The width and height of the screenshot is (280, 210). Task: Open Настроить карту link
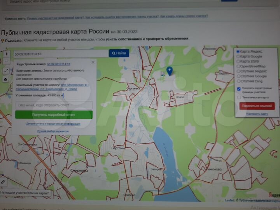(257, 114)
